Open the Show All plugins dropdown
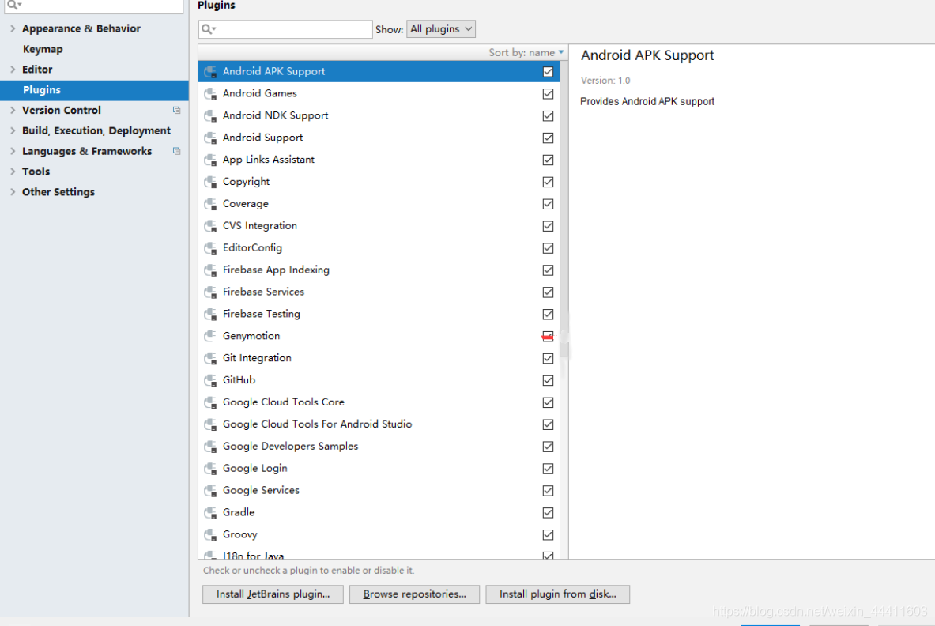Image resolution: width=935 pixels, height=626 pixels. 441,28
